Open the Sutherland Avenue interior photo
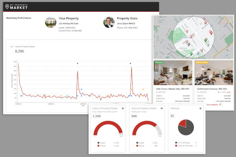236x157 pixels. pos(214,73)
